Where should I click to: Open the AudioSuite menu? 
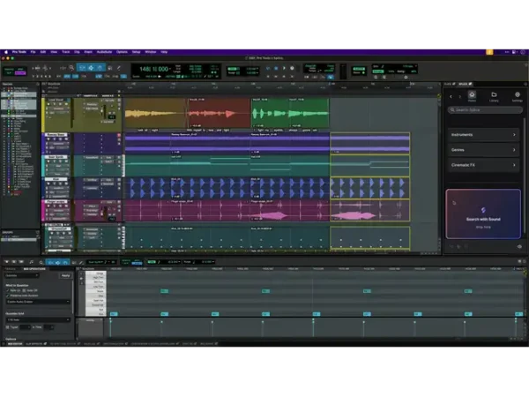point(104,52)
